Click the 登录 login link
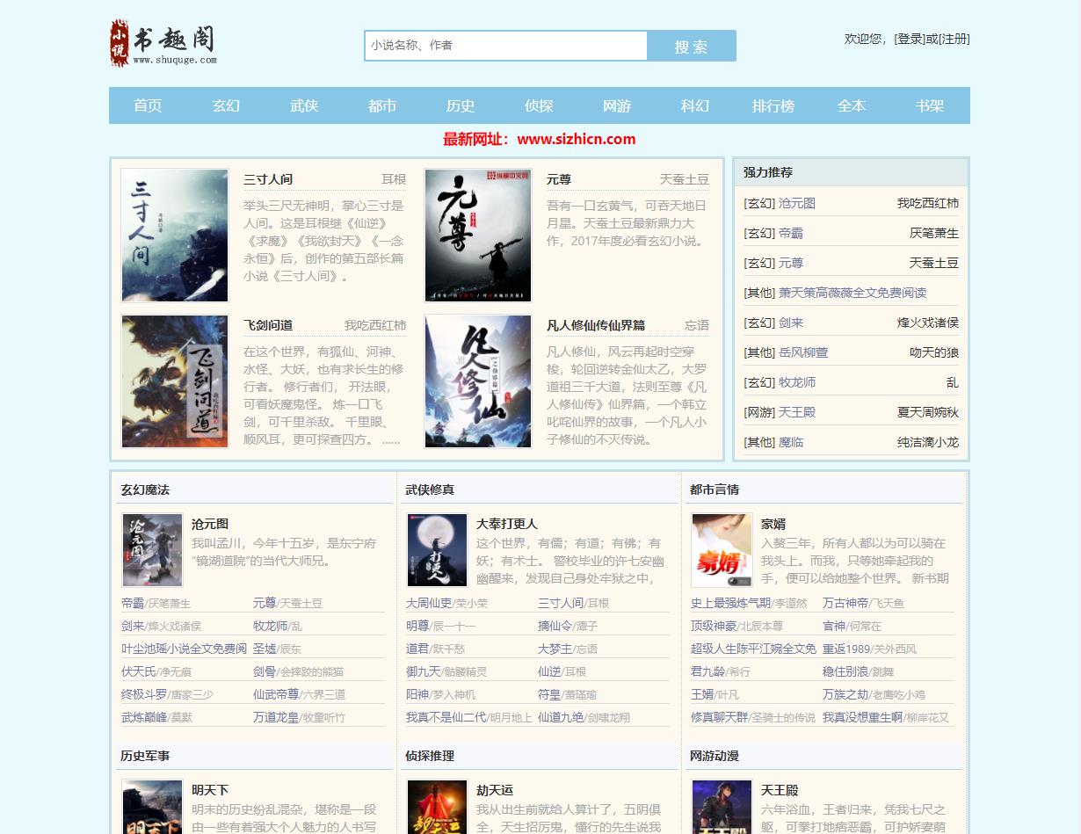The width and height of the screenshot is (1081, 834). point(910,39)
